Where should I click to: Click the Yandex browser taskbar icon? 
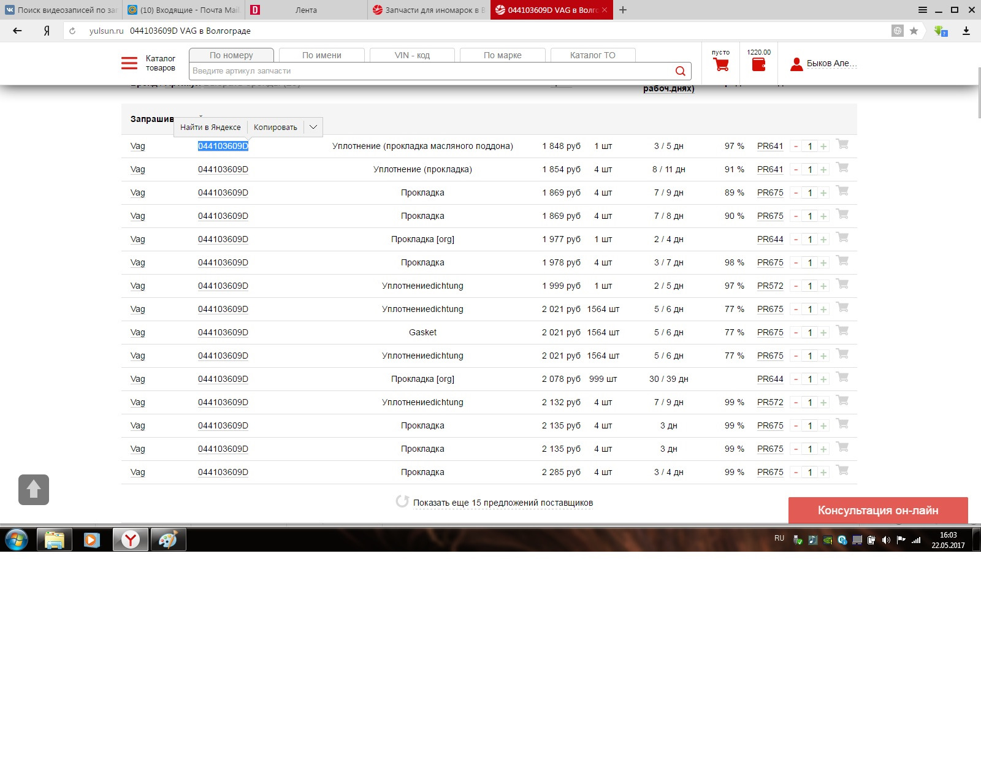tap(130, 540)
